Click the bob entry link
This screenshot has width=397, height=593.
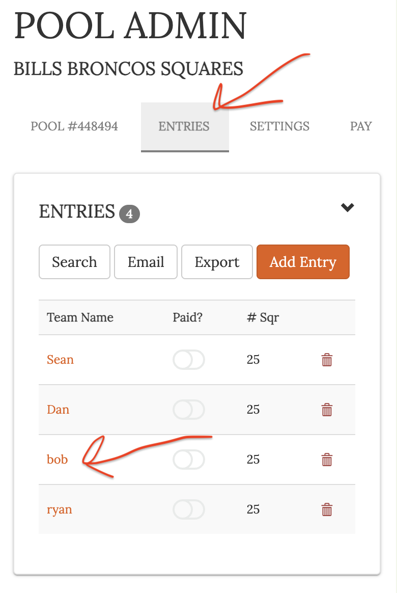pyautogui.click(x=57, y=460)
